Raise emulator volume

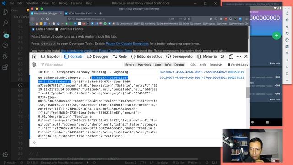[x=287, y=20]
